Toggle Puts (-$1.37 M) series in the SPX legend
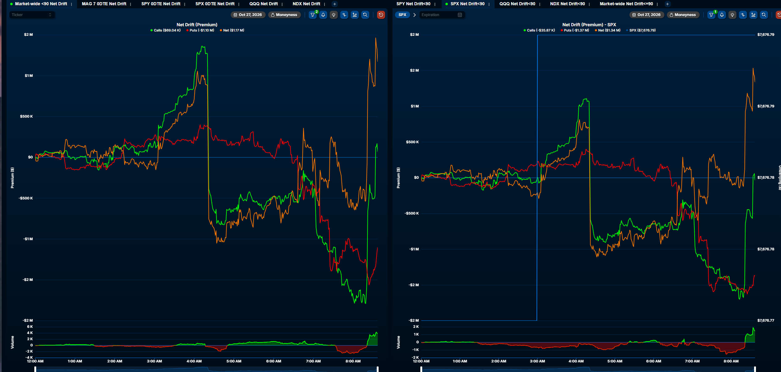 click(x=575, y=30)
